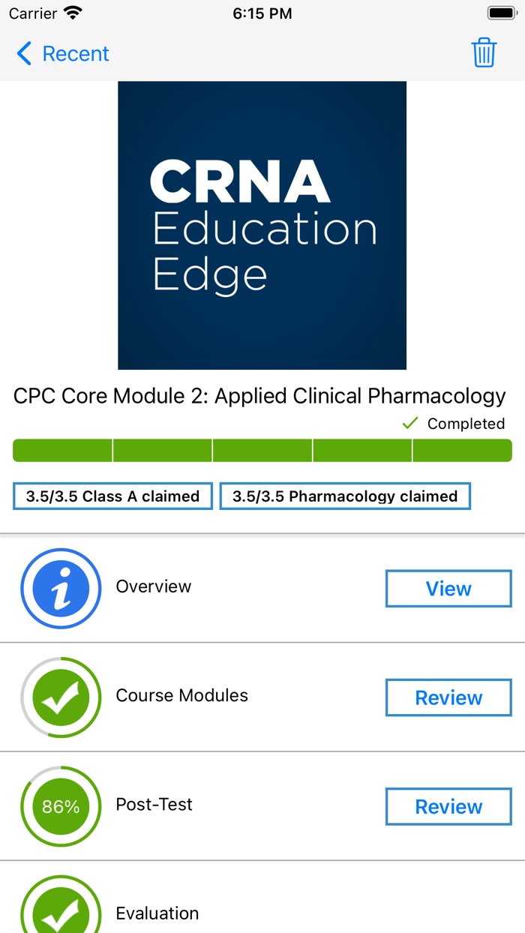Tap the Course Modules green checkmark icon
The width and height of the screenshot is (525, 933).
(61, 697)
